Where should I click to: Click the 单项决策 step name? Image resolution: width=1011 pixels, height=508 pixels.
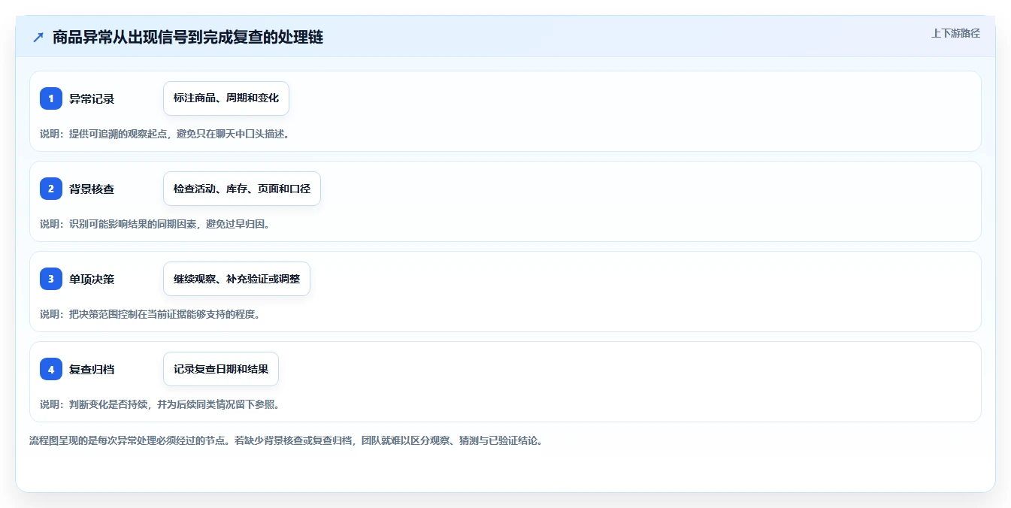(x=92, y=279)
